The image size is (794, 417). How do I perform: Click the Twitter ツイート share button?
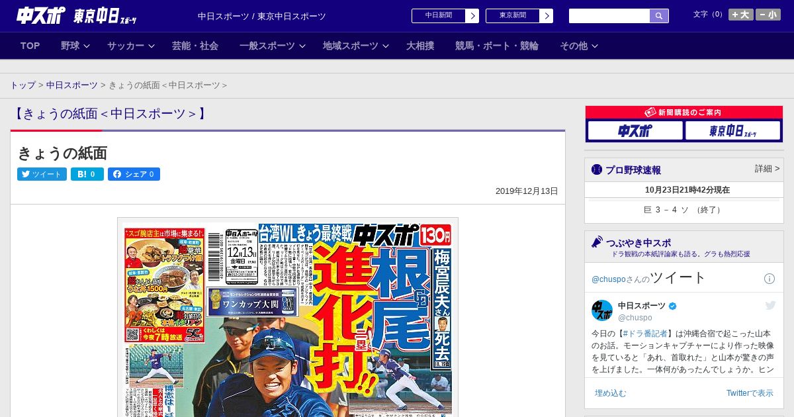pyautogui.click(x=42, y=174)
